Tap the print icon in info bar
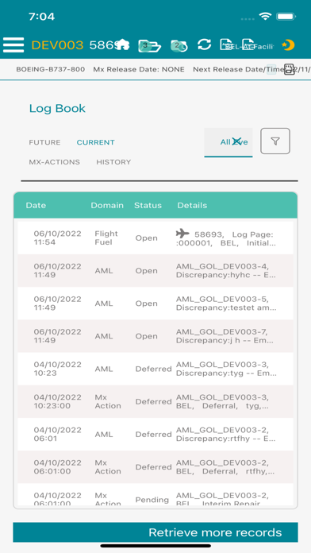 click(x=289, y=69)
